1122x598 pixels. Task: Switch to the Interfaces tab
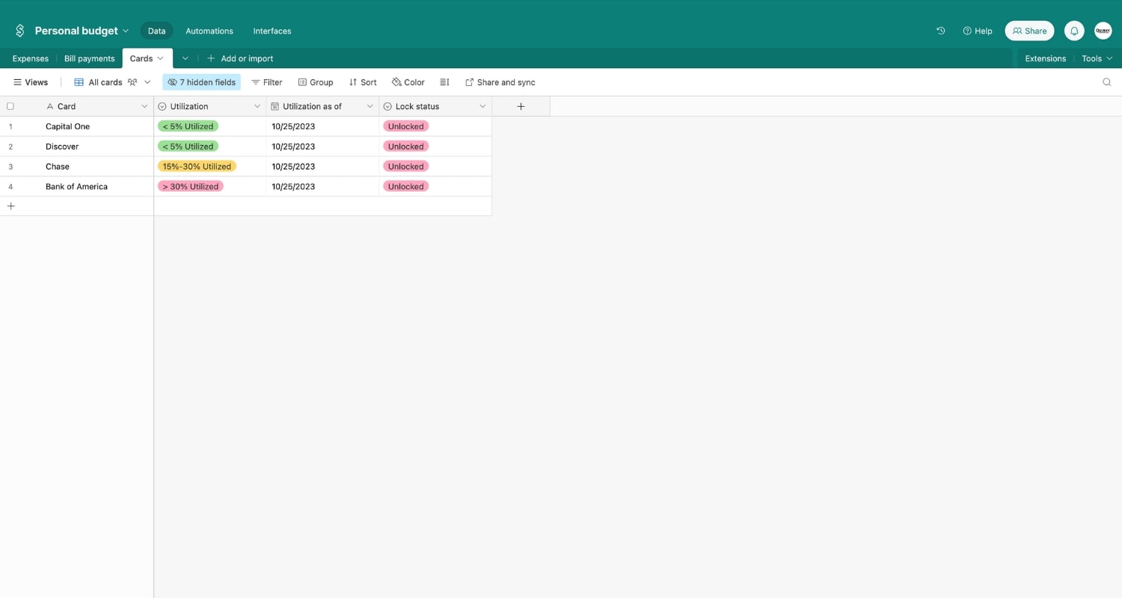click(272, 31)
